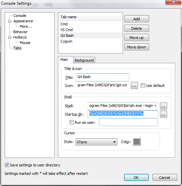Click the Tab name column header
This screenshot has width=182, height=186.
coord(90,17)
